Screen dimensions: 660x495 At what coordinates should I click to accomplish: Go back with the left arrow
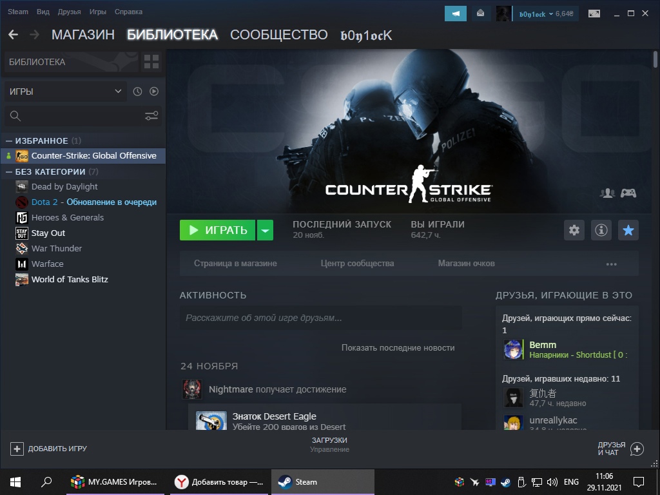(13, 35)
